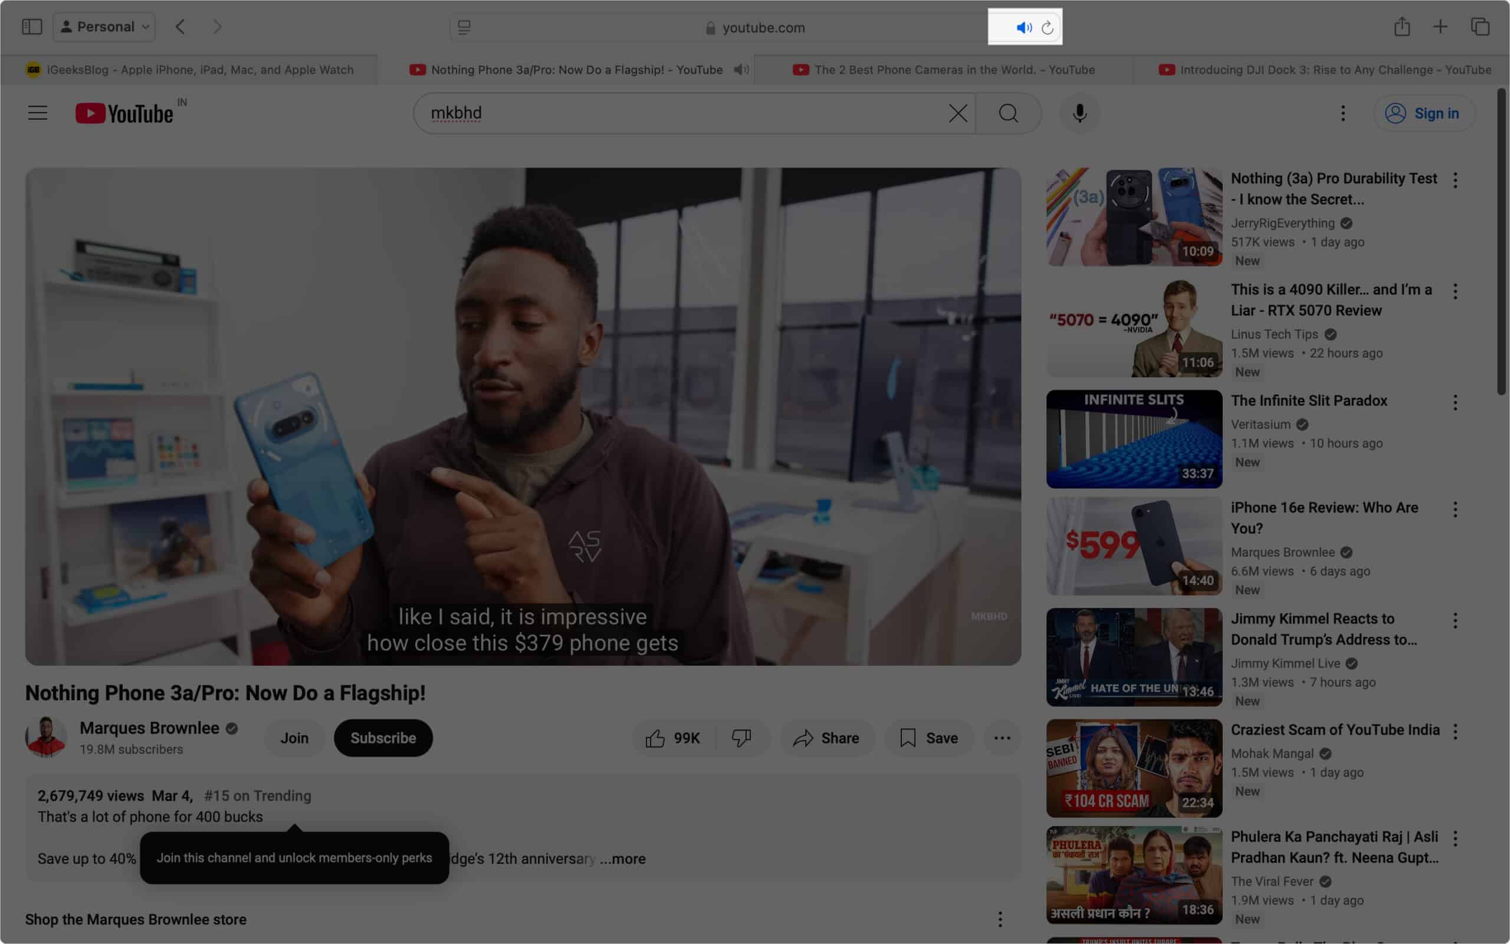Open Veritasium channel link

1260,424
